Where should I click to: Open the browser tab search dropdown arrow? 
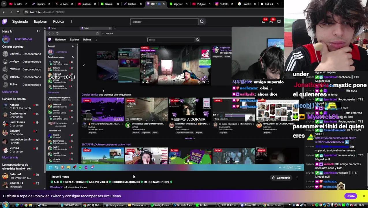click(x=4, y=4)
